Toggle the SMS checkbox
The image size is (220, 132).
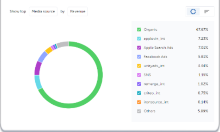click(139, 75)
